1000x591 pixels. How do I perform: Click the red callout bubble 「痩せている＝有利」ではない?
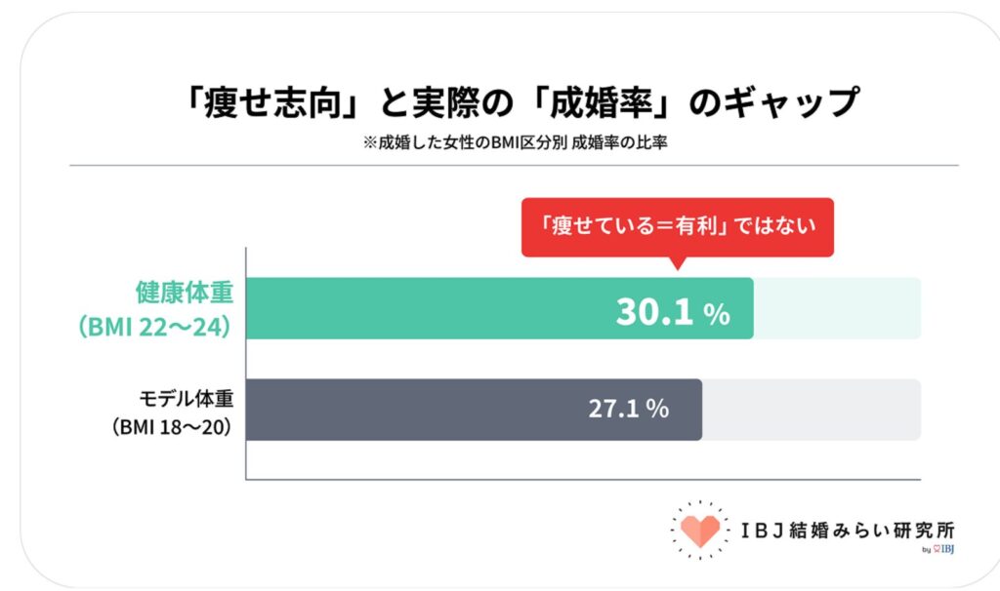pyautogui.click(x=678, y=227)
